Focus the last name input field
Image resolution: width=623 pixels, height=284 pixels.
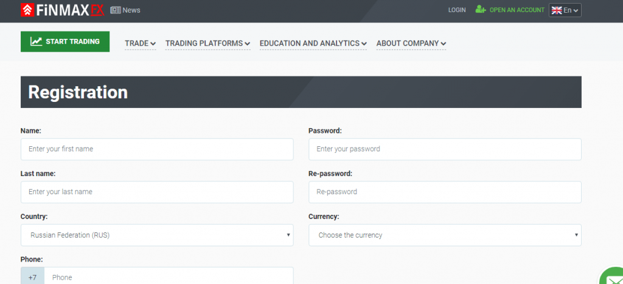coord(157,192)
